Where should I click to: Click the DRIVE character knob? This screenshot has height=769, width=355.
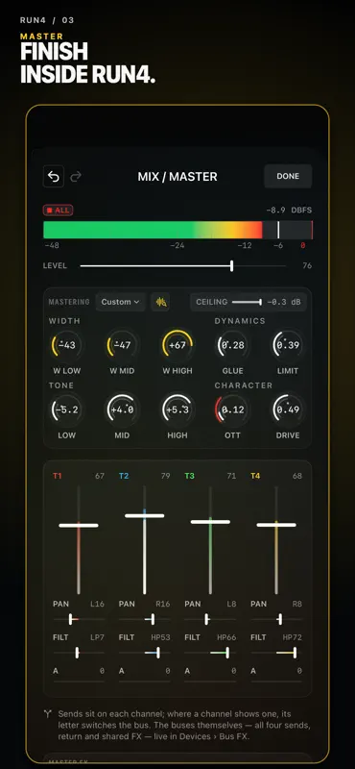coord(288,409)
